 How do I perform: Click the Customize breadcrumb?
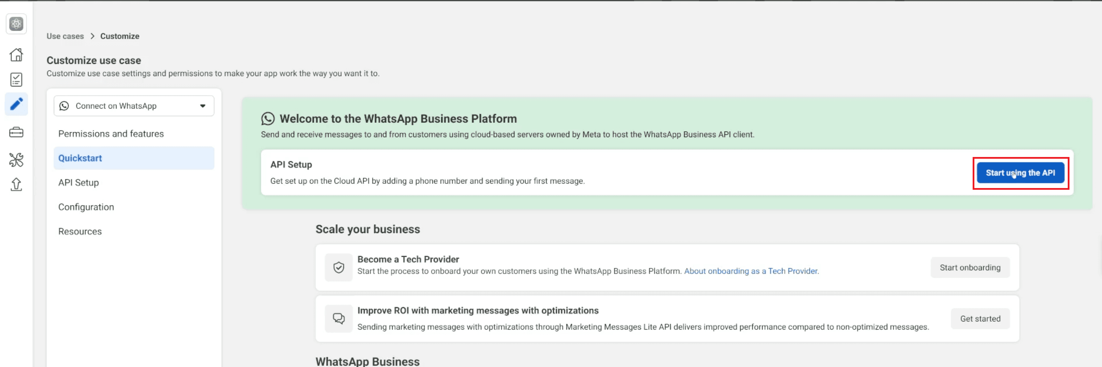pyautogui.click(x=120, y=36)
